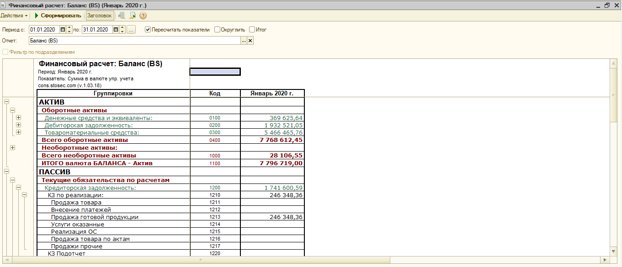Expand the Необоротные активы group

coord(12,147)
